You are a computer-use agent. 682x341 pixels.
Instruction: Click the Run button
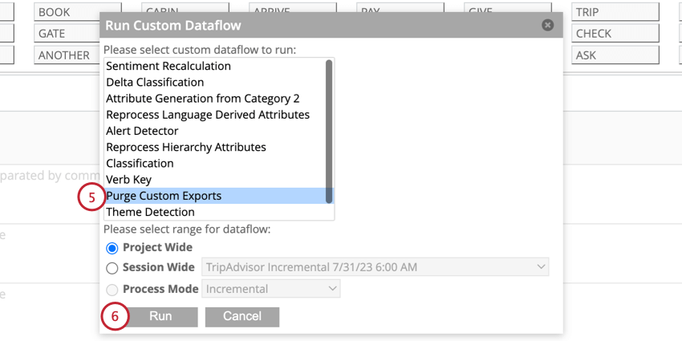click(160, 316)
